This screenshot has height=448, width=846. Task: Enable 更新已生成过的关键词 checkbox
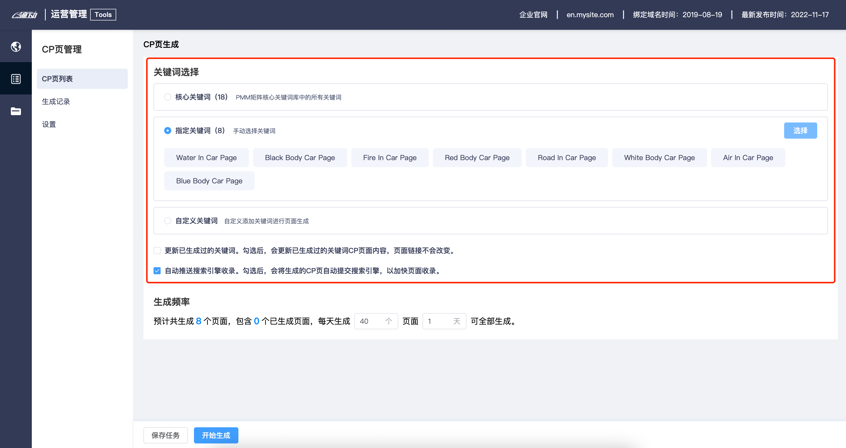(157, 251)
